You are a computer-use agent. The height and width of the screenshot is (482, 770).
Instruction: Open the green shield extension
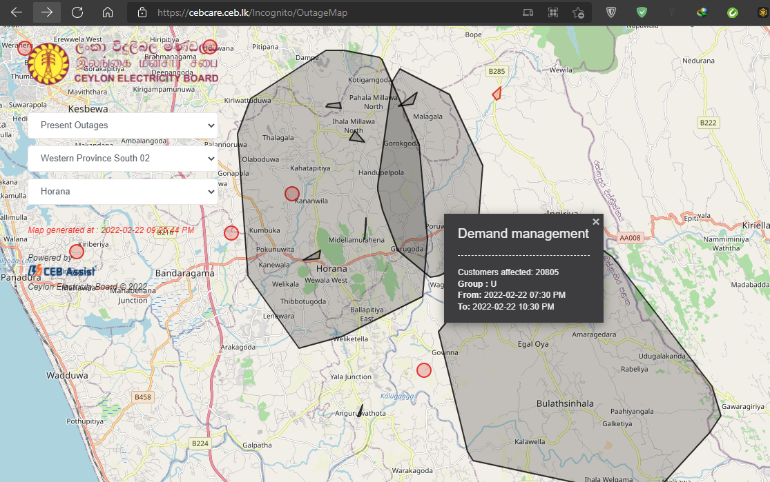pos(642,12)
